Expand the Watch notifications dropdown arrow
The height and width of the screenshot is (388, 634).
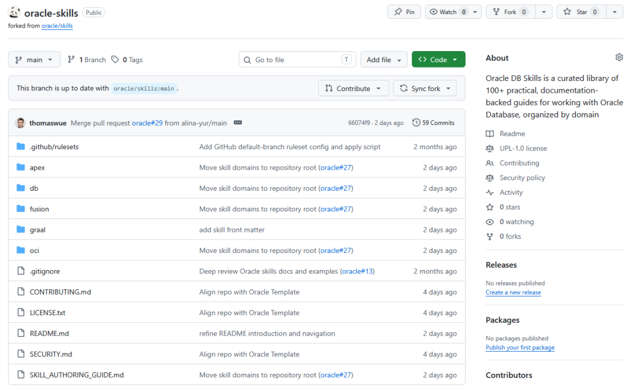[x=475, y=12]
